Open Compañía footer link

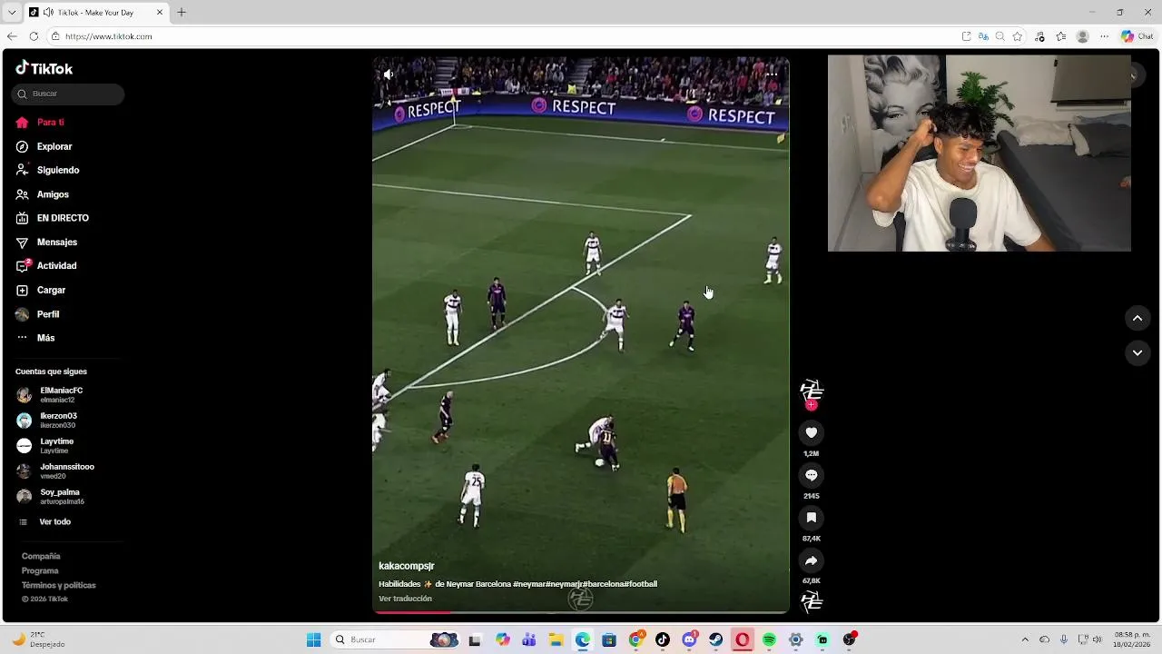[x=41, y=556]
